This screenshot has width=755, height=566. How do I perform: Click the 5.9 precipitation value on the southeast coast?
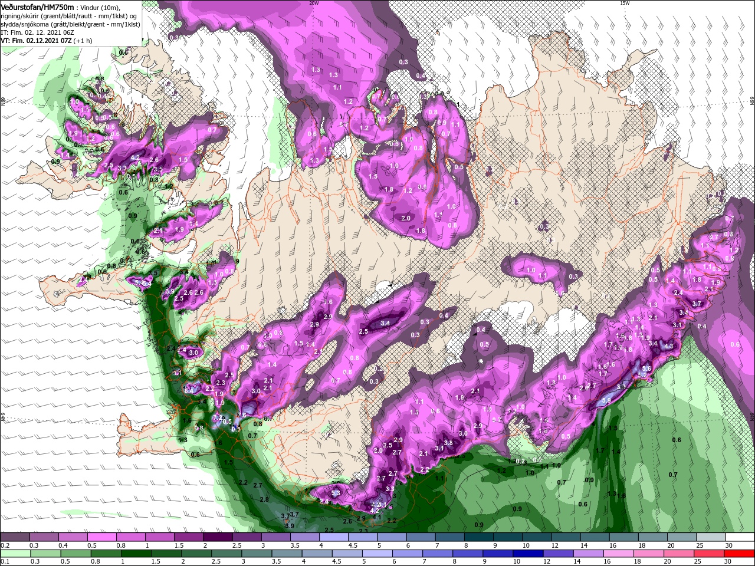click(606, 400)
